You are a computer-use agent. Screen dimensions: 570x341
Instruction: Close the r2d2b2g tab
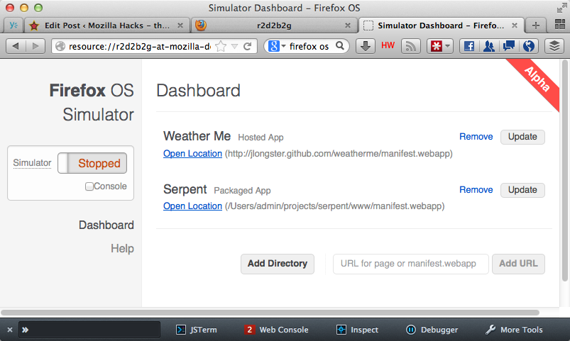(348, 26)
